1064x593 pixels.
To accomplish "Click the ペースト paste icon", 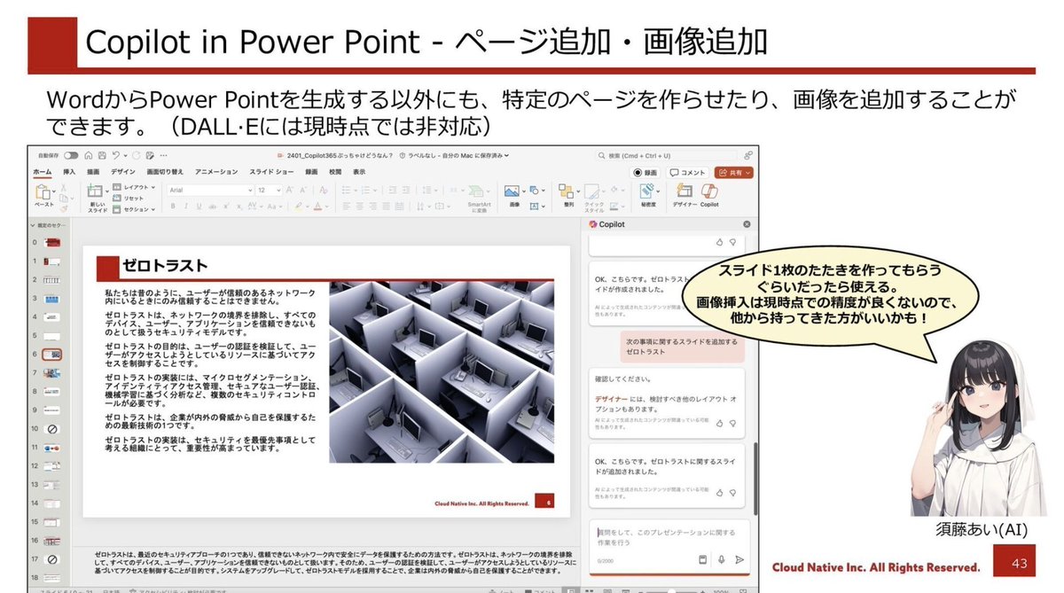I will pos(43,193).
